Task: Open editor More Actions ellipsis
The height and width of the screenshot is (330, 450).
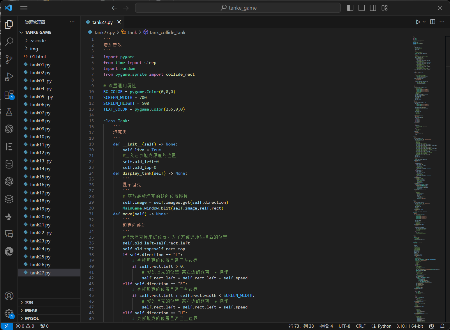Action: click(442, 22)
